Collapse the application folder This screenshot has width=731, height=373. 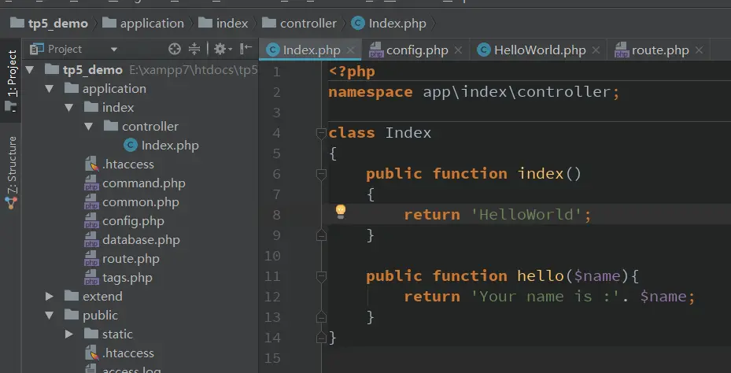(x=50, y=89)
